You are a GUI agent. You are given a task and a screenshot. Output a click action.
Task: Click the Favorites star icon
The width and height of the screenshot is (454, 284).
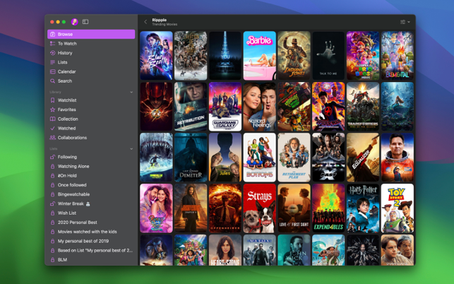coord(52,110)
